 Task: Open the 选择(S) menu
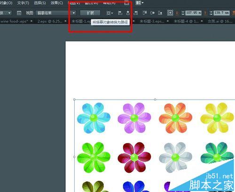(x=40, y=3)
